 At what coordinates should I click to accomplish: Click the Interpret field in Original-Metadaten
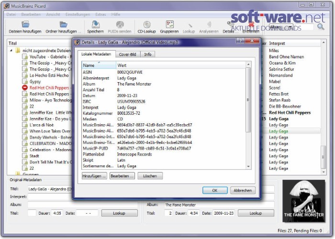point(50,196)
